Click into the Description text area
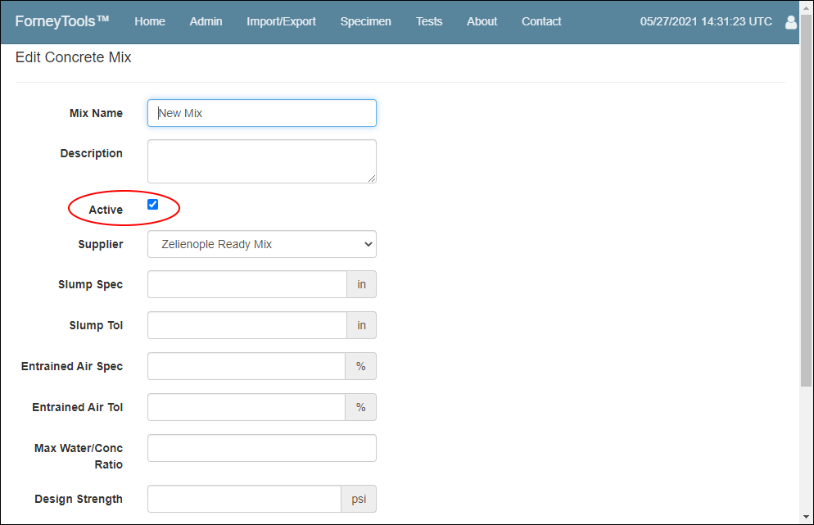Image resolution: width=814 pixels, height=525 pixels. click(262, 161)
